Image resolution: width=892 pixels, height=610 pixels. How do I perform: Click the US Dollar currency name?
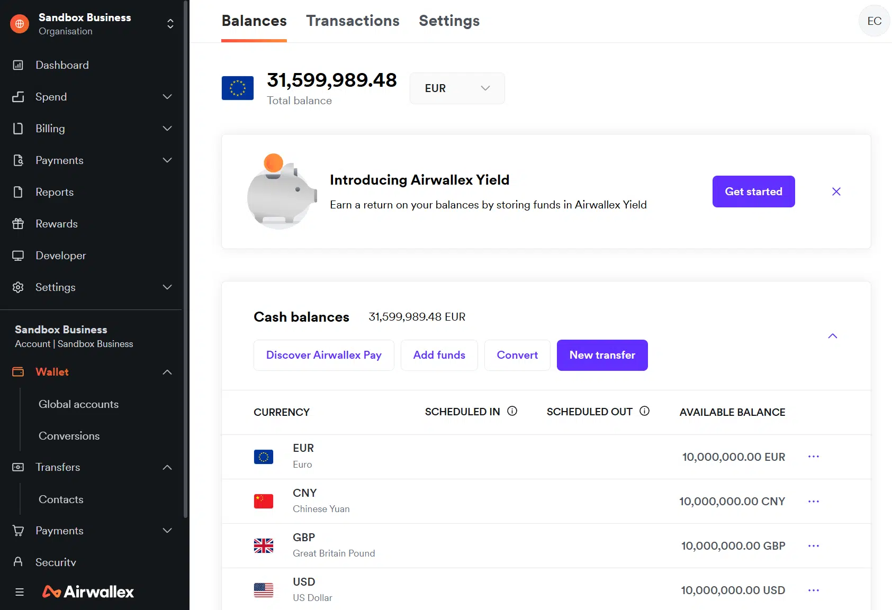(x=313, y=598)
